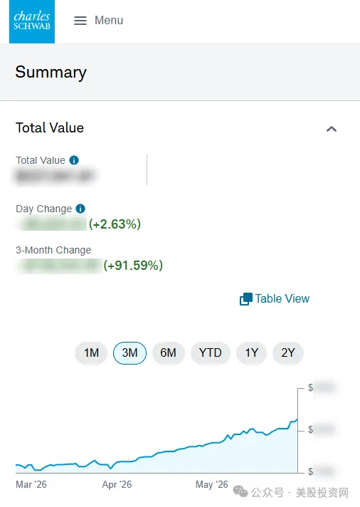Viewport: 360px width, 507px height.
Task: Open the Charles Schwab logo home link
Action: click(32, 21)
